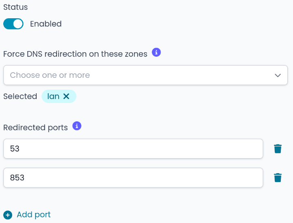Open the zones selection dropdown
This screenshot has height=223, width=293.
click(145, 75)
